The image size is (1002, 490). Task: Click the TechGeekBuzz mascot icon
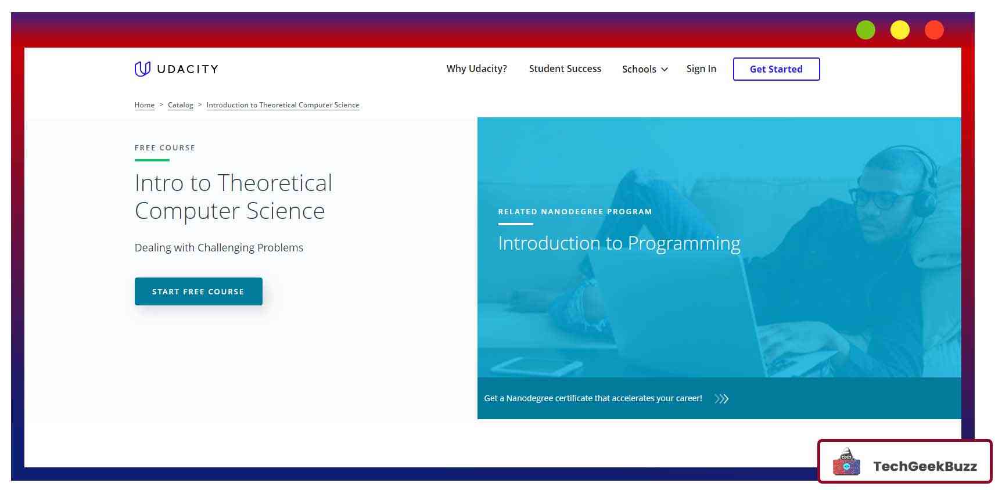pos(846,463)
